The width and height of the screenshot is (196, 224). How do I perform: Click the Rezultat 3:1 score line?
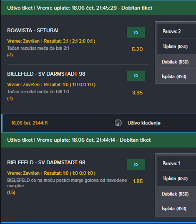[x=69, y=41]
